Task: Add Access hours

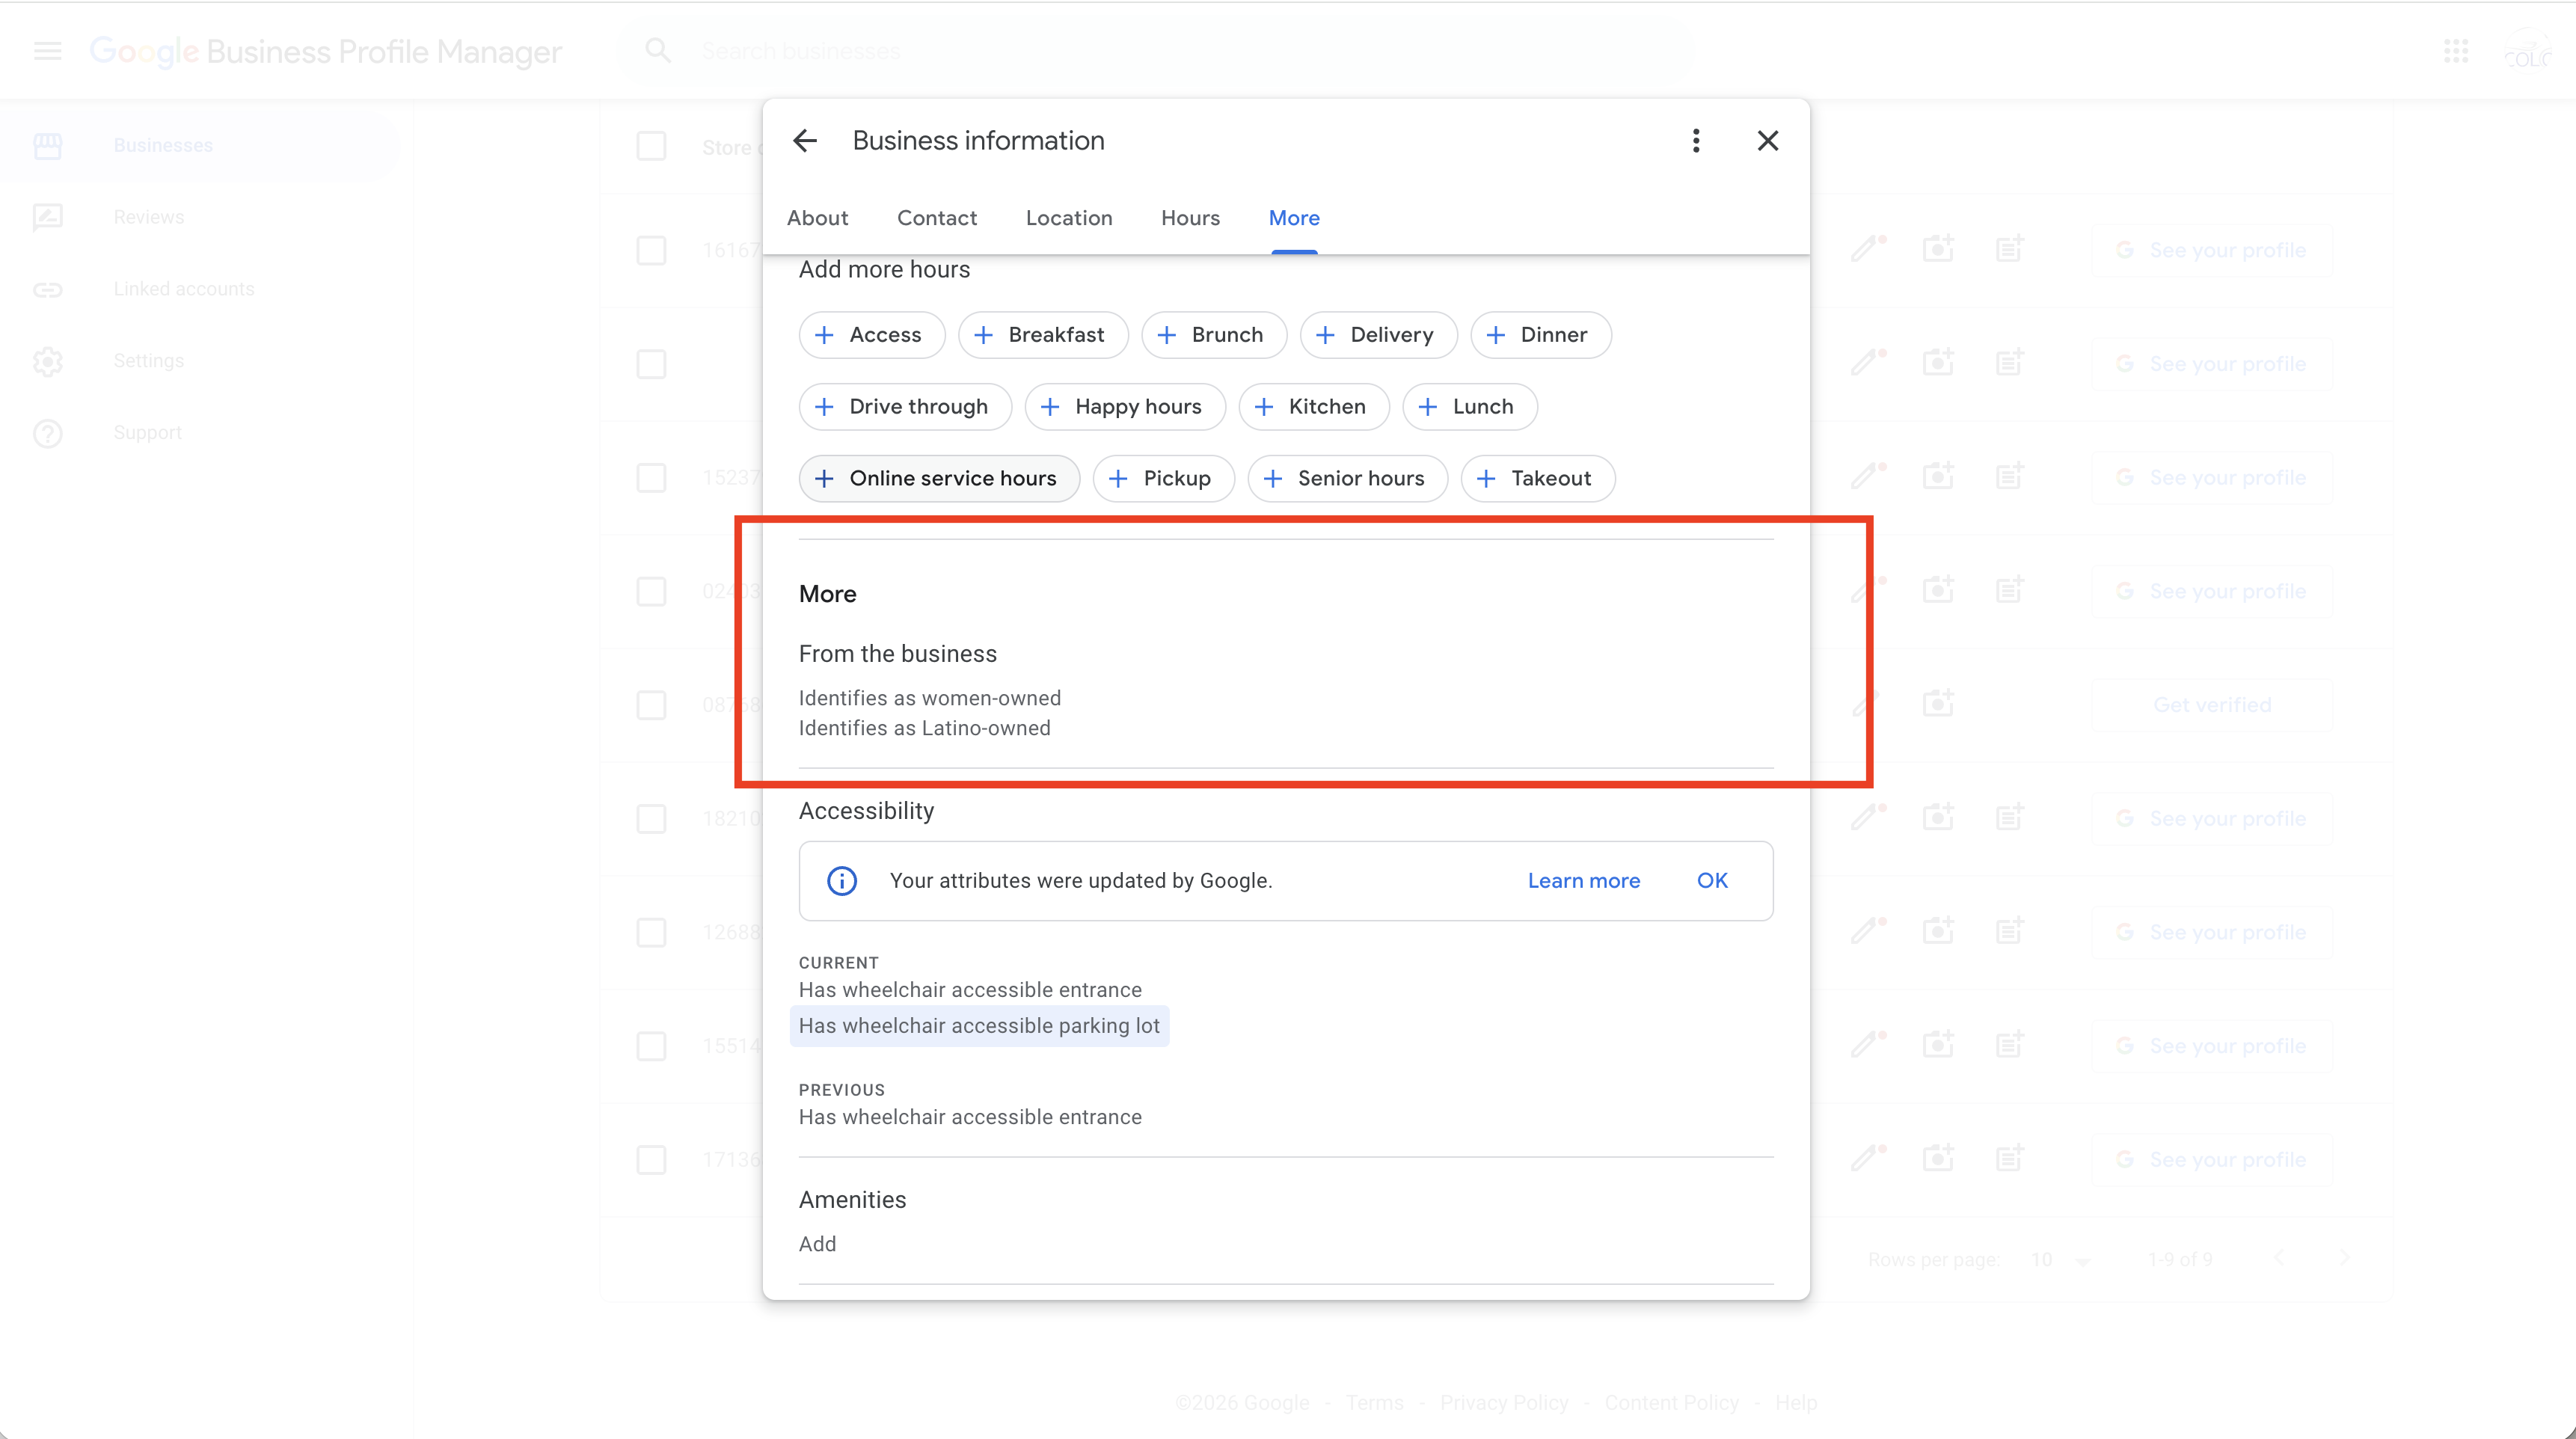Action: coord(872,335)
